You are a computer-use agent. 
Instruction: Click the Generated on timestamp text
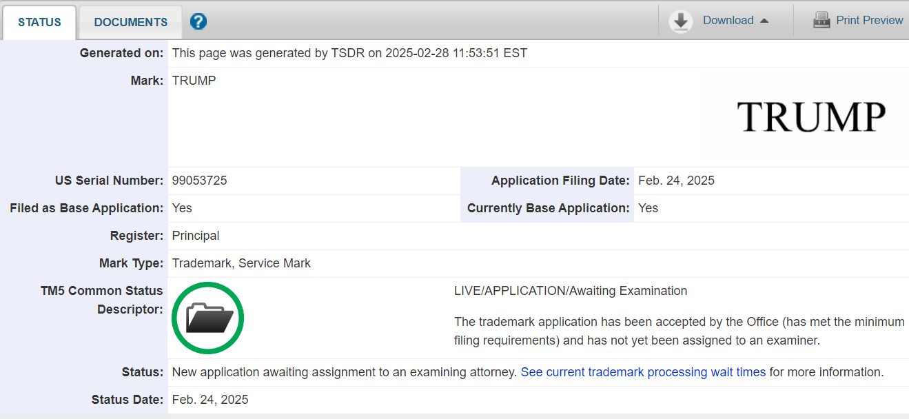tap(349, 53)
